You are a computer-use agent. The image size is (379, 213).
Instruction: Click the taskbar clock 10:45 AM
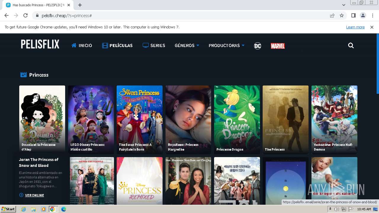point(364,209)
